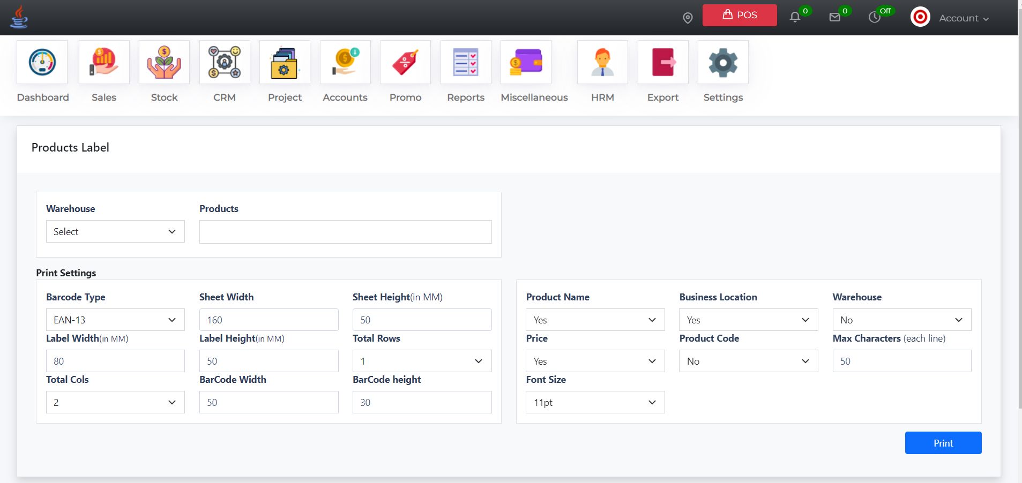
Task: Open the Product Name Yes/No dropdown
Action: point(595,320)
